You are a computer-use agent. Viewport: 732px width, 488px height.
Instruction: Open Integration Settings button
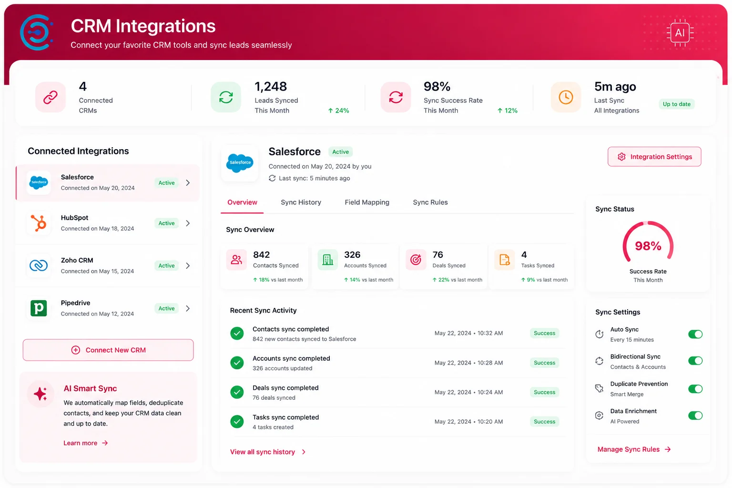pyautogui.click(x=654, y=157)
